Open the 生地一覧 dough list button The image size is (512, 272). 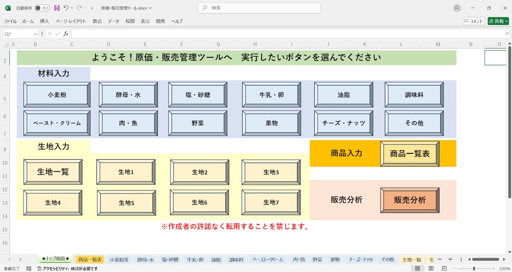53,172
